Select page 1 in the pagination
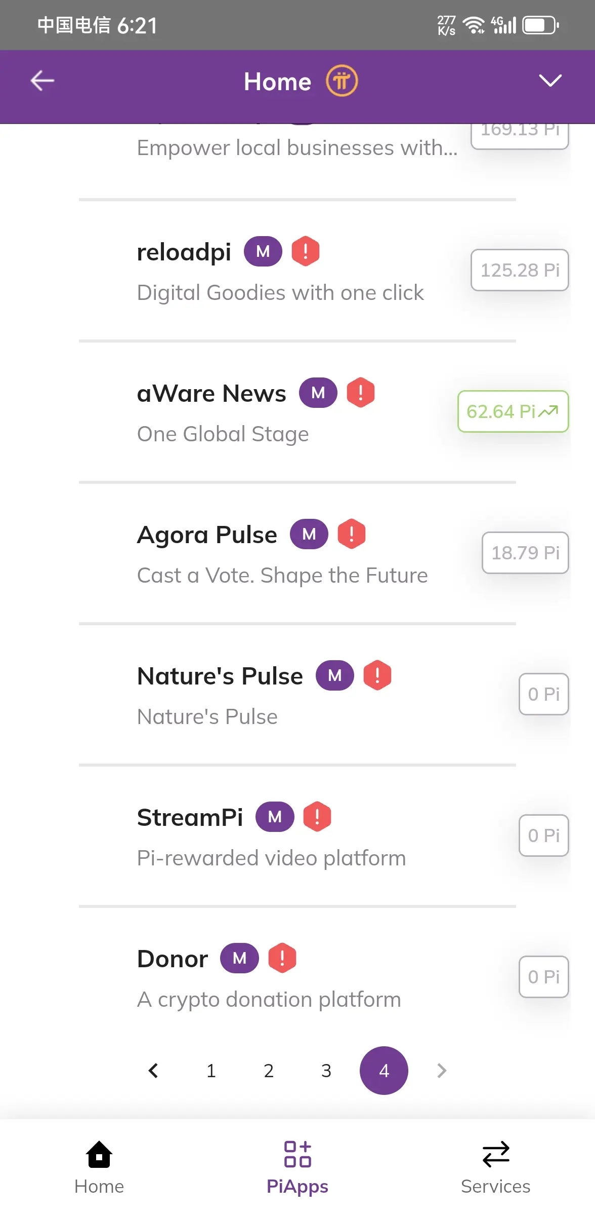The width and height of the screenshot is (595, 1216). click(x=211, y=1071)
